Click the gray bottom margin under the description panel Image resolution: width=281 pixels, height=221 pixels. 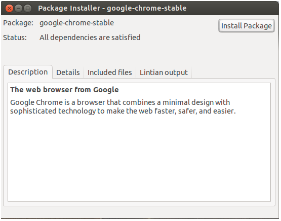(x=139, y=212)
